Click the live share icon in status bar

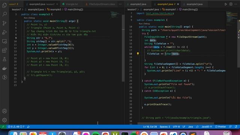coord(28,127)
